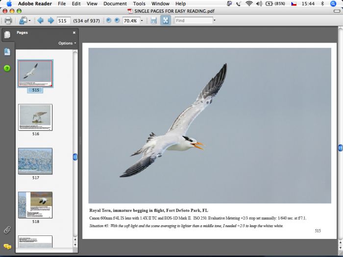The height and width of the screenshot is (257, 343).
Task: Toggle scrolling pages mode icon
Action: [153, 21]
